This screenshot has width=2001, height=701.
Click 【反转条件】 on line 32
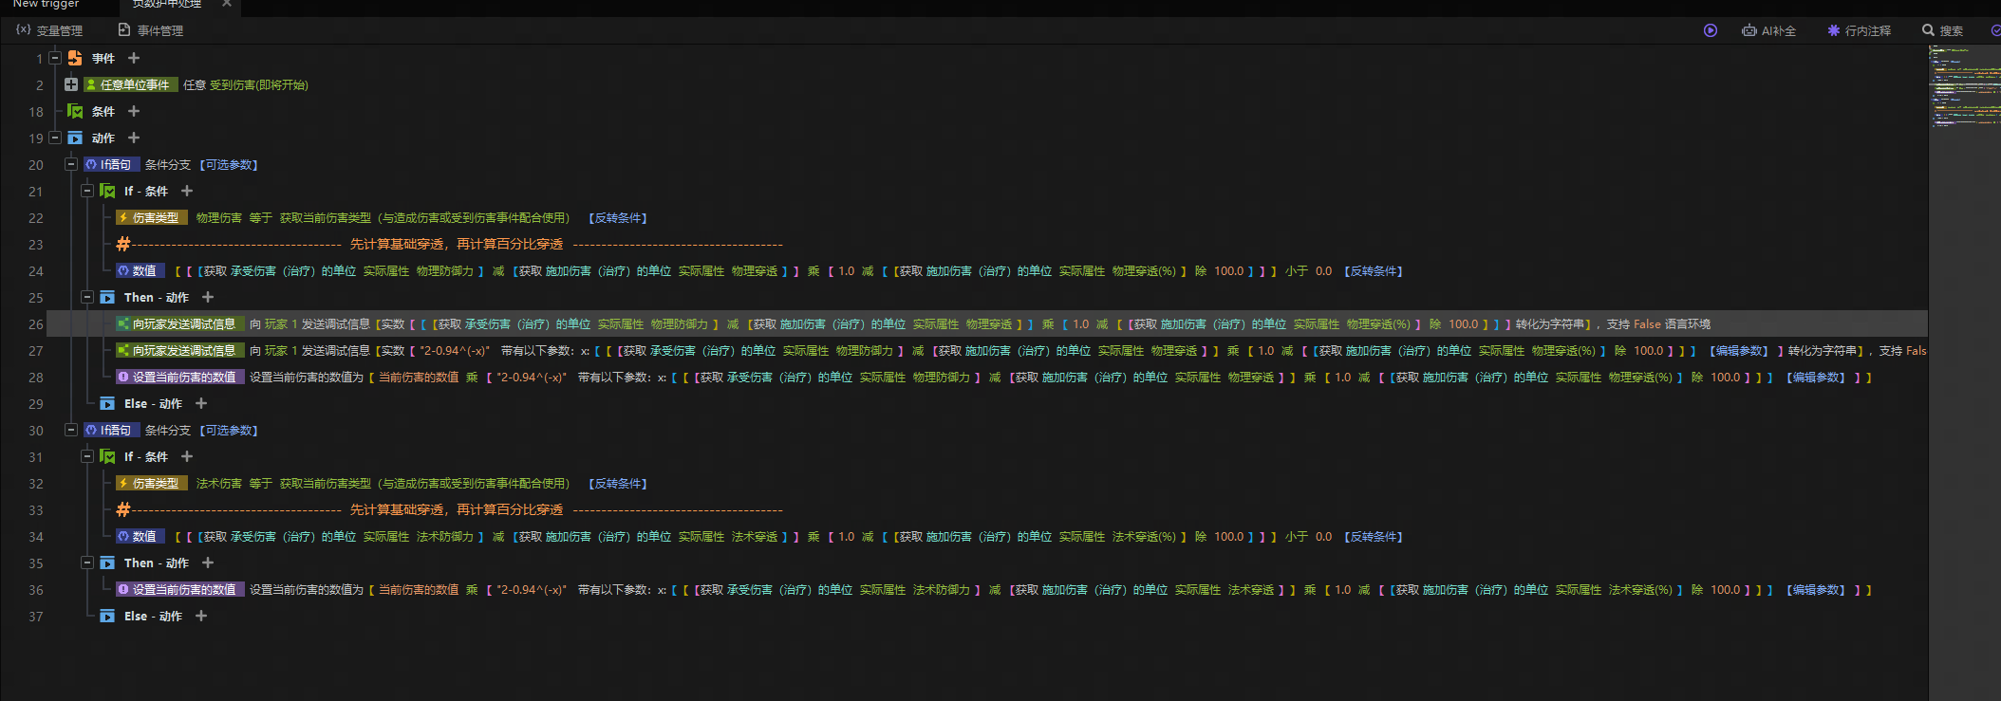[618, 483]
